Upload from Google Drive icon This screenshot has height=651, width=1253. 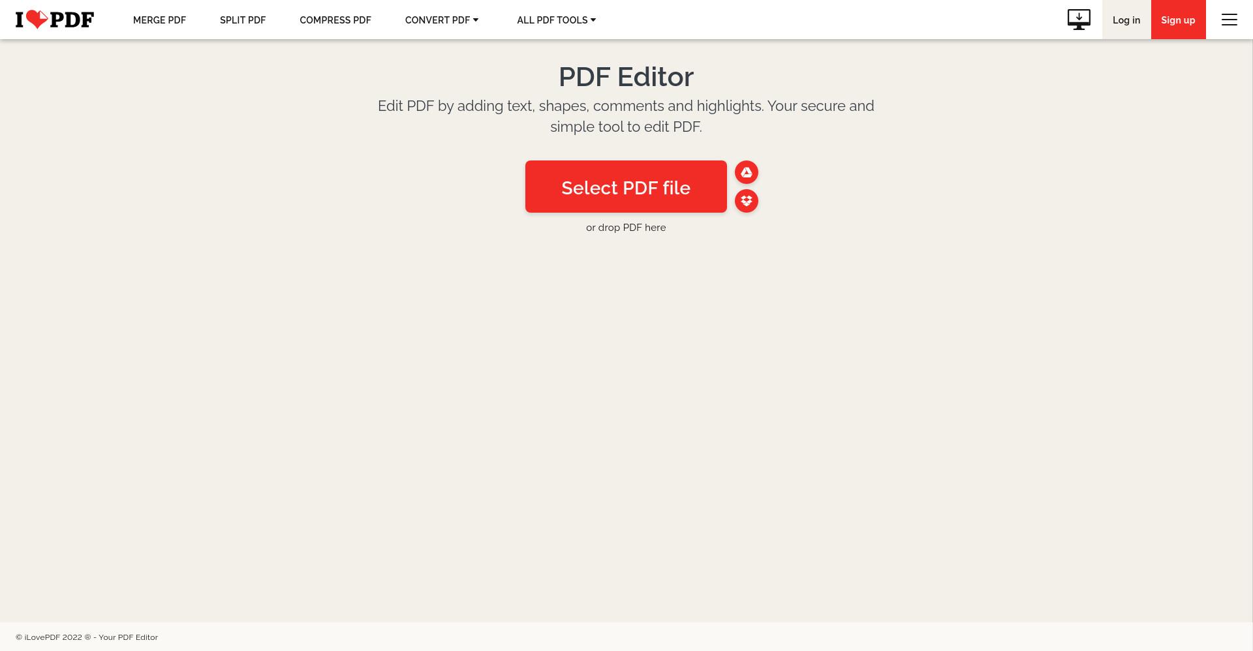747,172
